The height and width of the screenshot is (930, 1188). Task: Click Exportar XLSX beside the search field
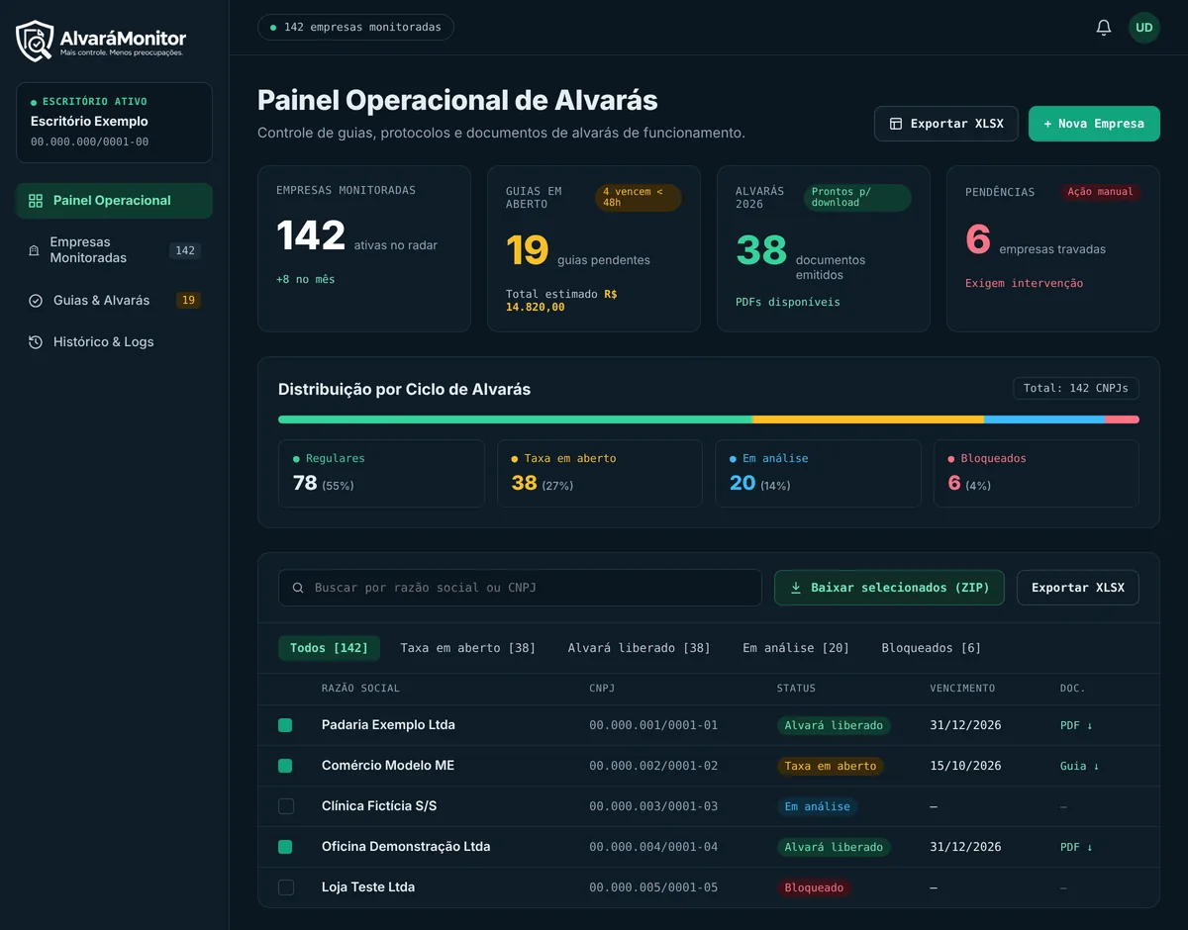[1078, 588]
